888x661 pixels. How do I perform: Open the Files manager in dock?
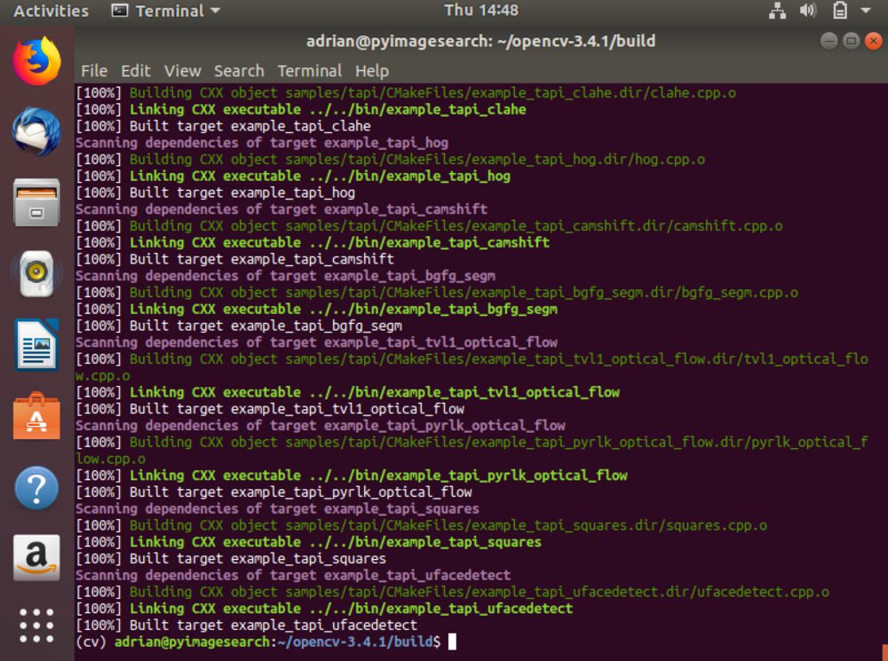coord(36,202)
